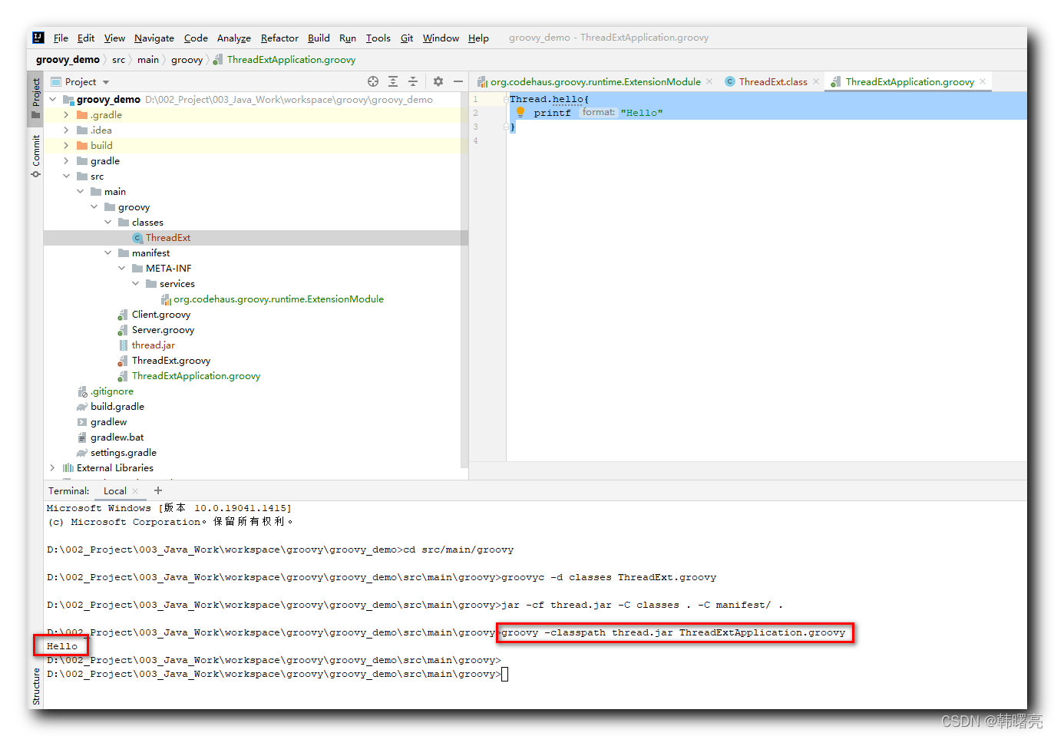The height and width of the screenshot is (736, 1054).
Task: Add a new terminal tab with plus icon
Action: [158, 490]
